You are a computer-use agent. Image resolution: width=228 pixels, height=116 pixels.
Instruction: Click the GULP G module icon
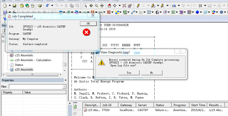coord(157,12)
